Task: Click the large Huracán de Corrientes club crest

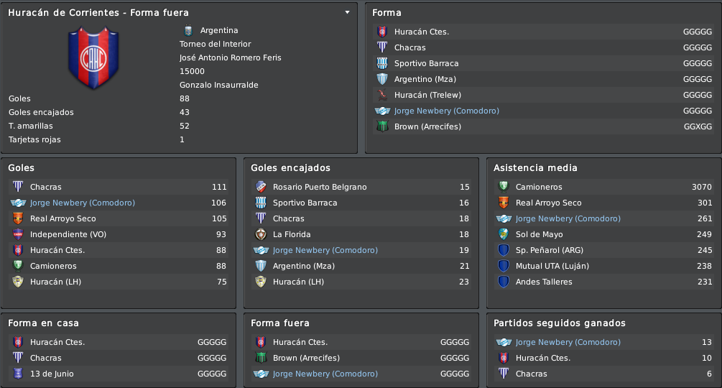Action: pos(93,57)
